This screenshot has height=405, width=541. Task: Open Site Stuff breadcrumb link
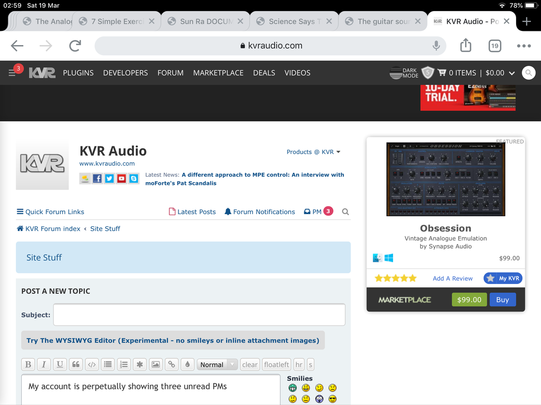pyautogui.click(x=105, y=228)
